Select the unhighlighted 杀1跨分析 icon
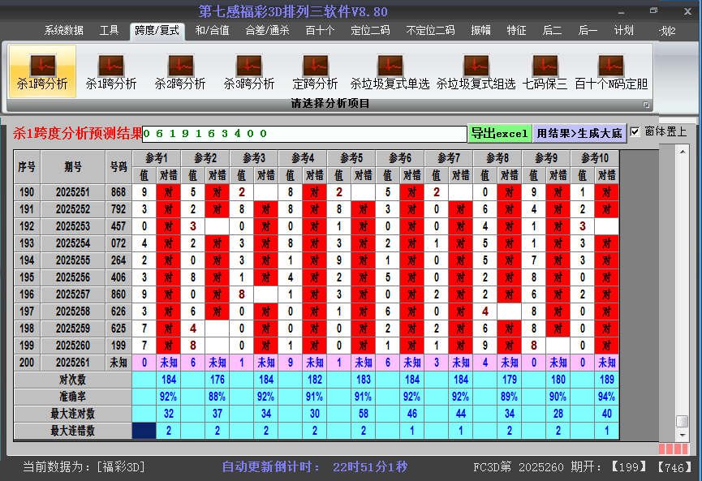Viewport: 702px width, 481px height. pos(111,71)
